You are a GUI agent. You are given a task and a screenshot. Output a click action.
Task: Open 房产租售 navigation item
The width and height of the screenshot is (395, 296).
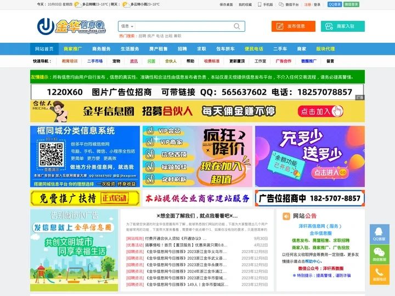(x=158, y=49)
